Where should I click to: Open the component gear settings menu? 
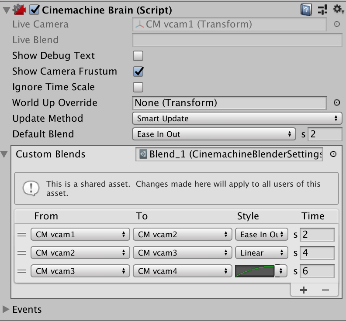pyautogui.click(x=338, y=9)
